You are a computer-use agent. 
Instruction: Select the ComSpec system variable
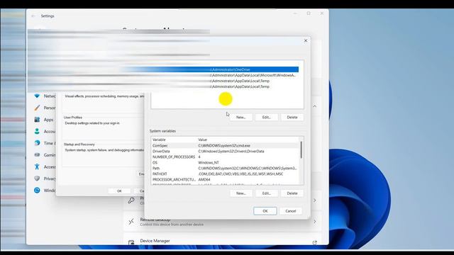point(226,146)
